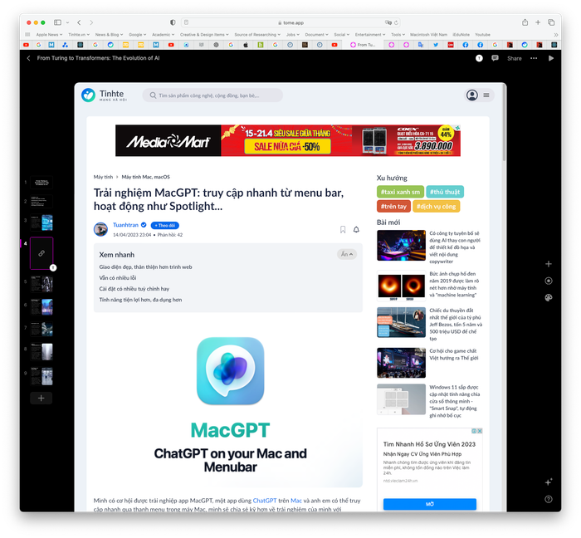Viewport: 581px width, 538px height.
Task: Toggle the article bookmark icon
Action: click(x=343, y=230)
